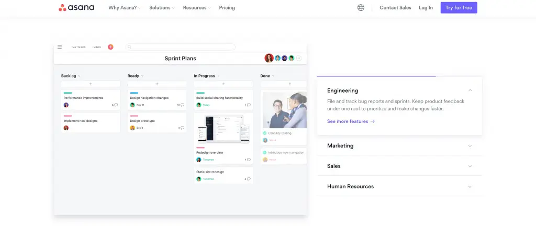Open the Solutions menu

pos(162,7)
